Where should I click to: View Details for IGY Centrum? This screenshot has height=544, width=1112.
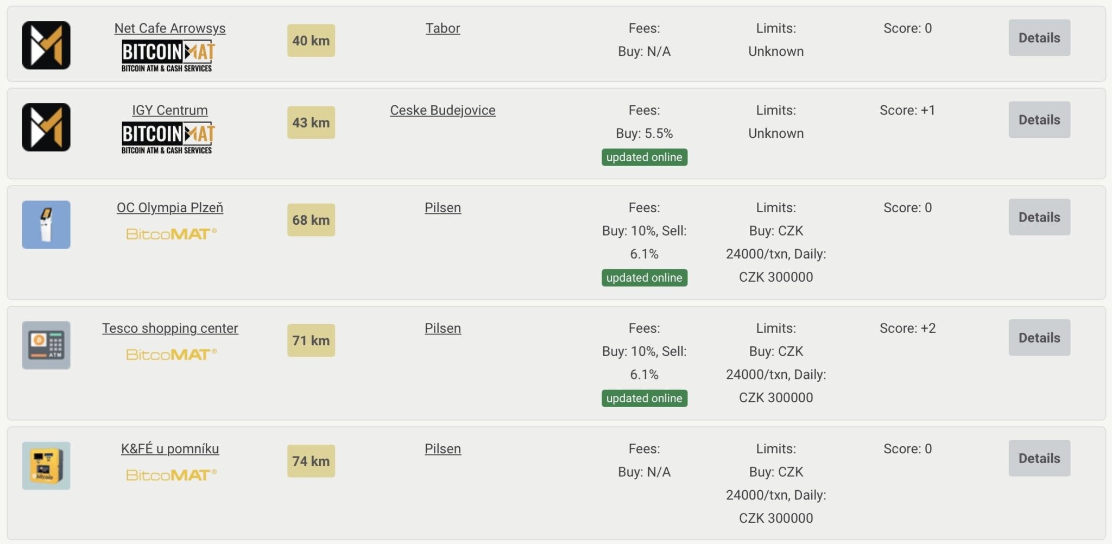[x=1039, y=119]
